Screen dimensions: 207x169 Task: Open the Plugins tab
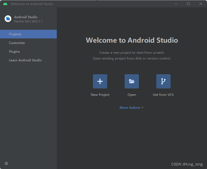(x=29, y=52)
